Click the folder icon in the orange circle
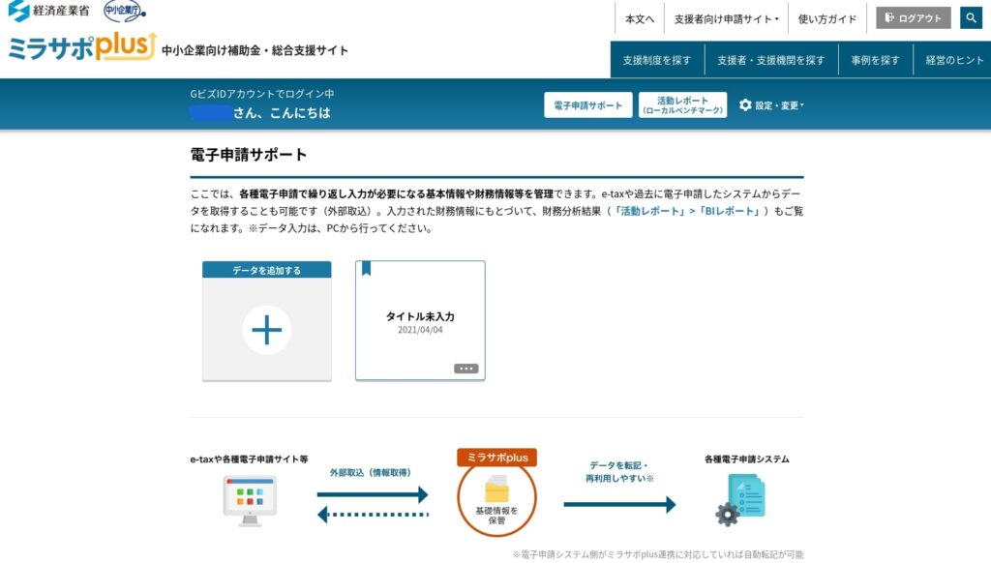Screen dimensions: 991x563 pyautogui.click(x=496, y=489)
